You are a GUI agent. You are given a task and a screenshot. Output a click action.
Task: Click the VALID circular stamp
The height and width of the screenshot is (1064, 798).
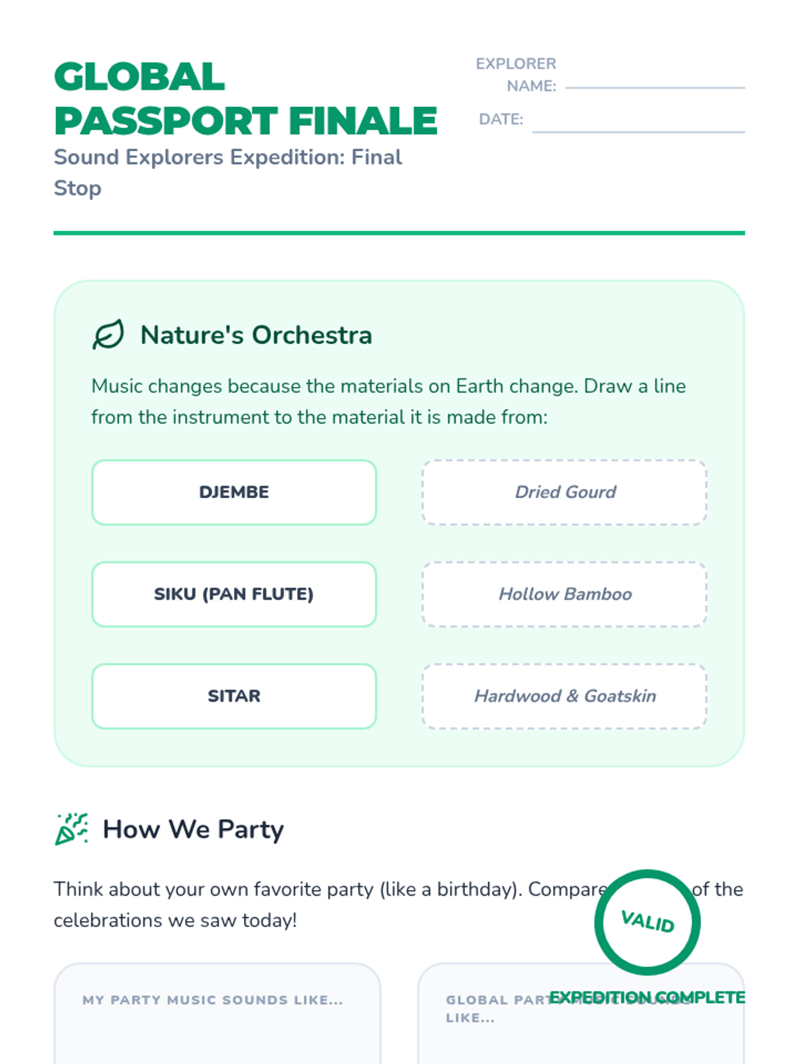(x=647, y=922)
